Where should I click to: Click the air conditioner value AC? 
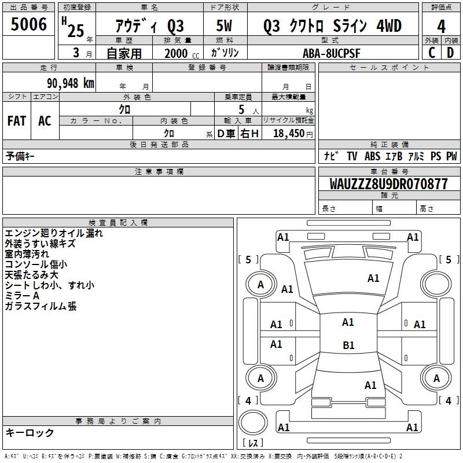[45, 121]
